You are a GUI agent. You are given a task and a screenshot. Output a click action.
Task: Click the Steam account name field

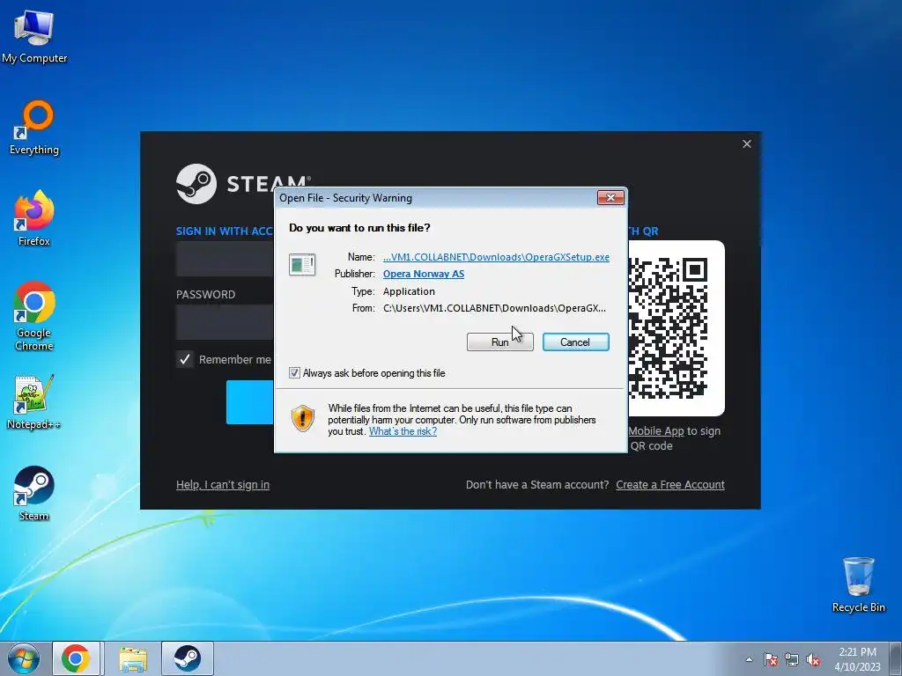pos(225,259)
